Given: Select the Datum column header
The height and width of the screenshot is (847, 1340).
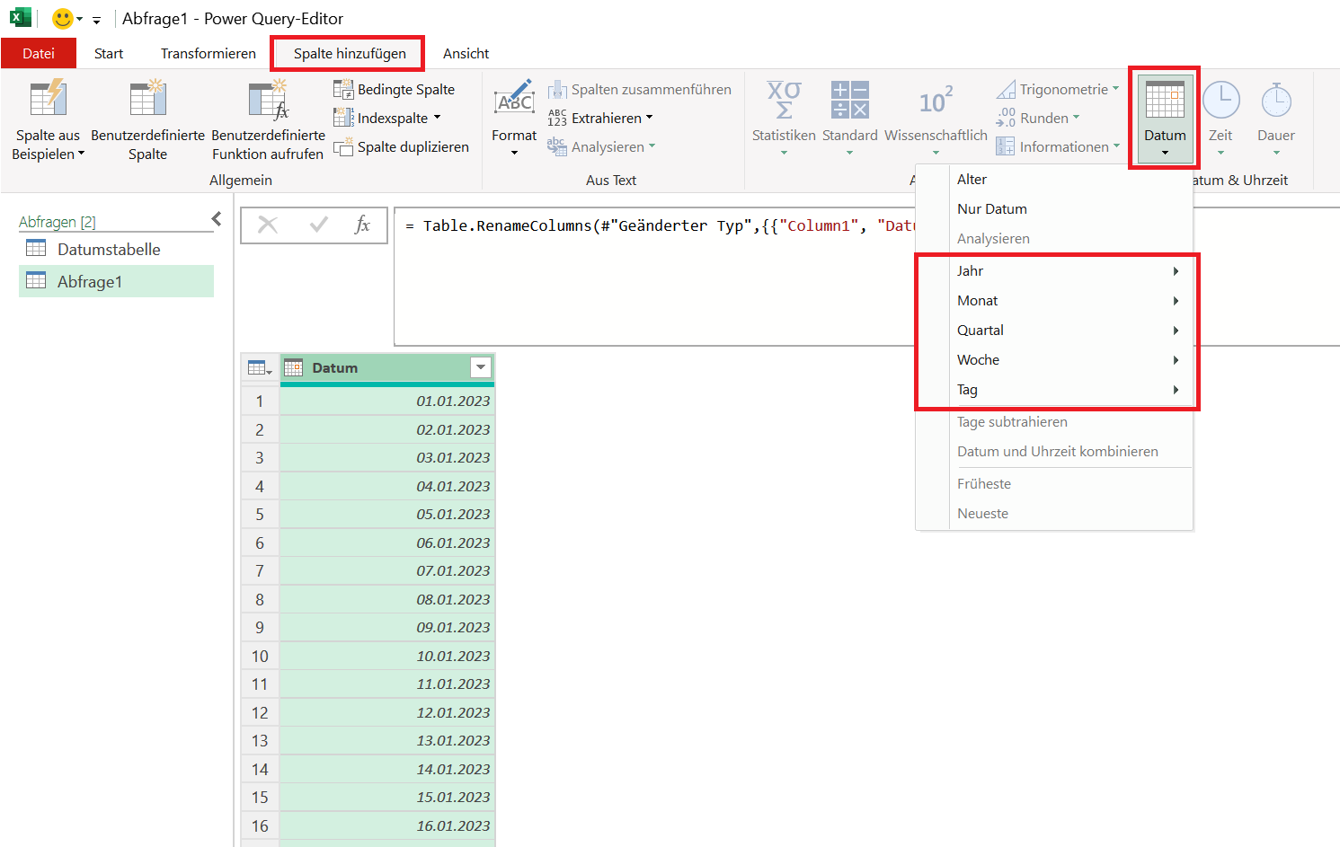Looking at the screenshot, I should pyautogui.click(x=387, y=367).
